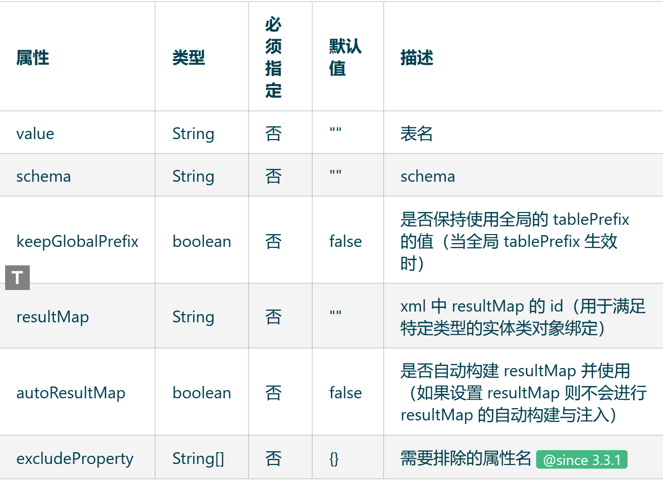Click the 表名 description text
663x483 pixels.
point(416,134)
